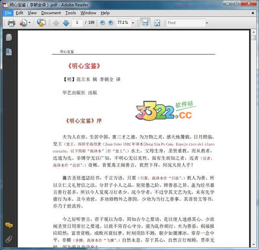The height and width of the screenshot is (250, 259).
Task: Close the document with menu-bar X
Action: tap(253, 13)
